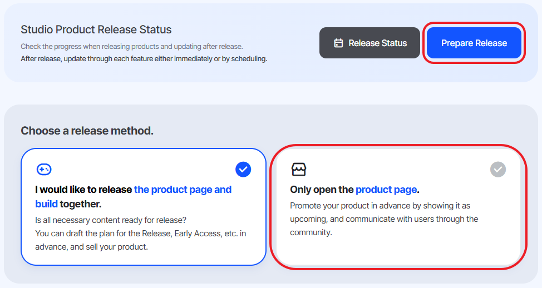Image resolution: width=542 pixels, height=288 pixels.
Task: Click the calendar icon on Release Status
Action: (338, 43)
